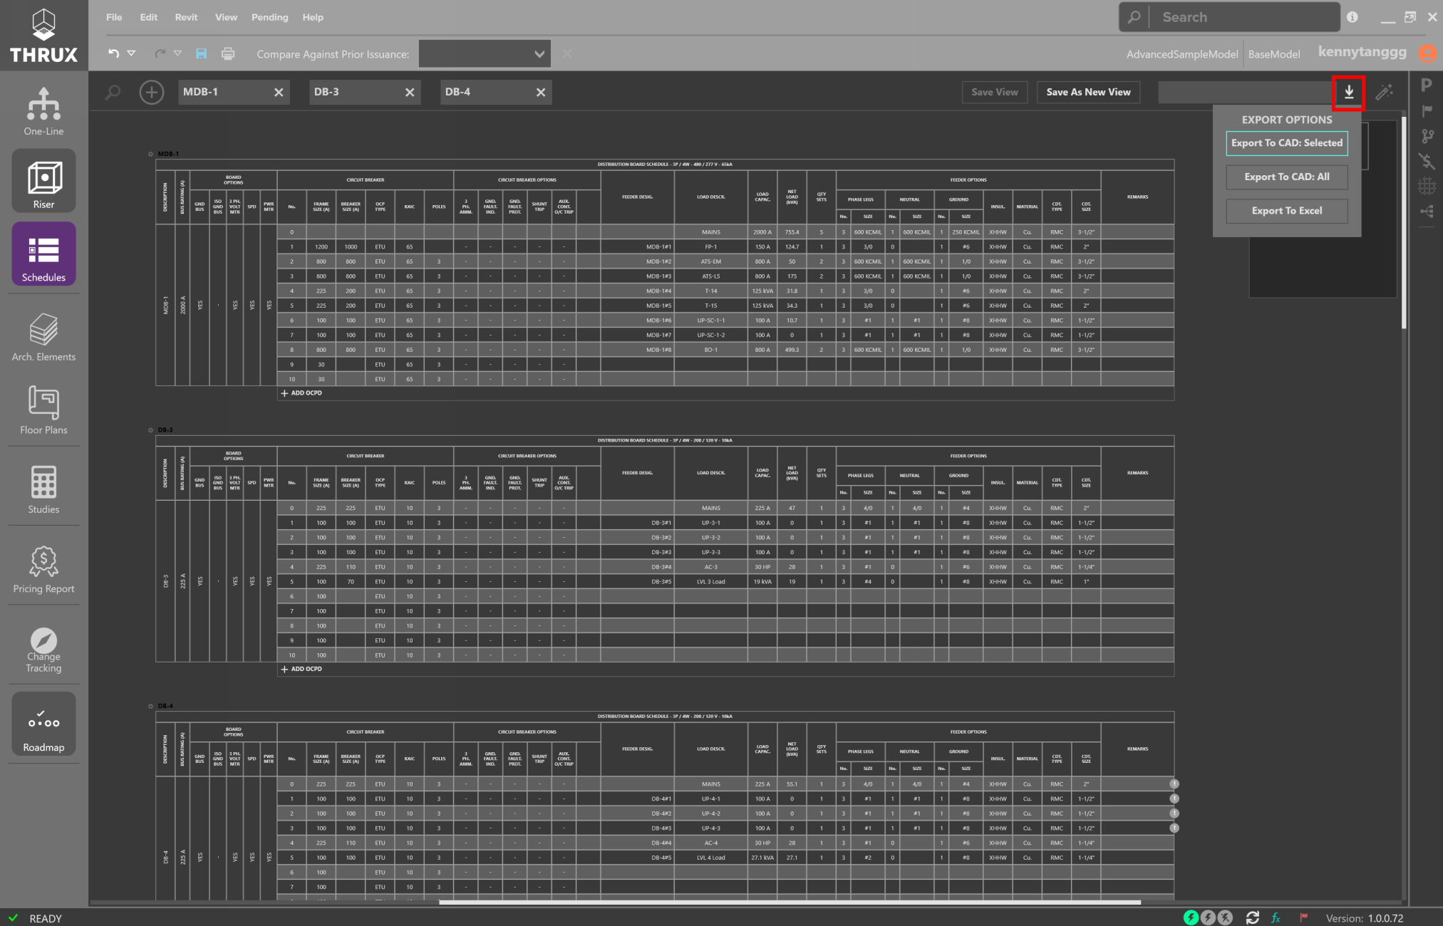Enable the green lightning mode toggle

[1191, 917]
